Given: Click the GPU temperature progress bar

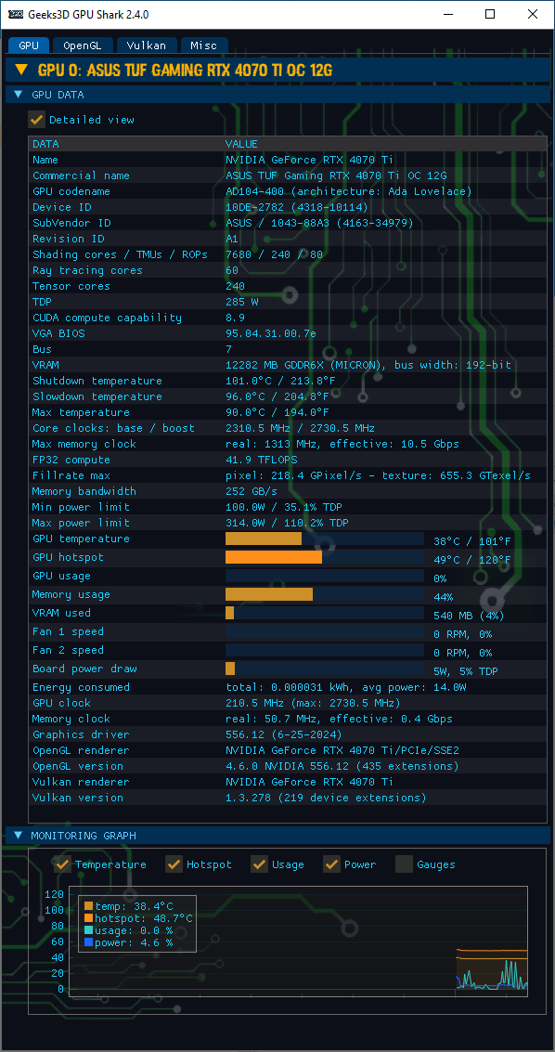Looking at the screenshot, I should coord(325,539).
